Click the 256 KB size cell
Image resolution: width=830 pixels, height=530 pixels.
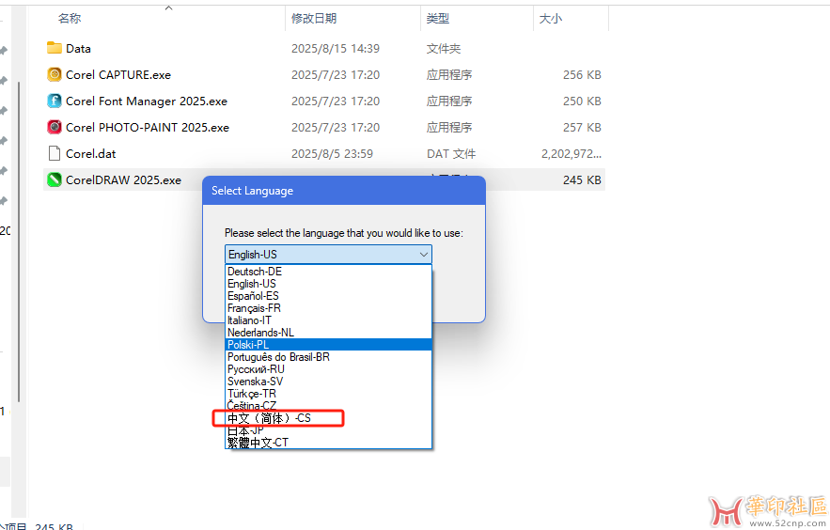pyautogui.click(x=582, y=75)
